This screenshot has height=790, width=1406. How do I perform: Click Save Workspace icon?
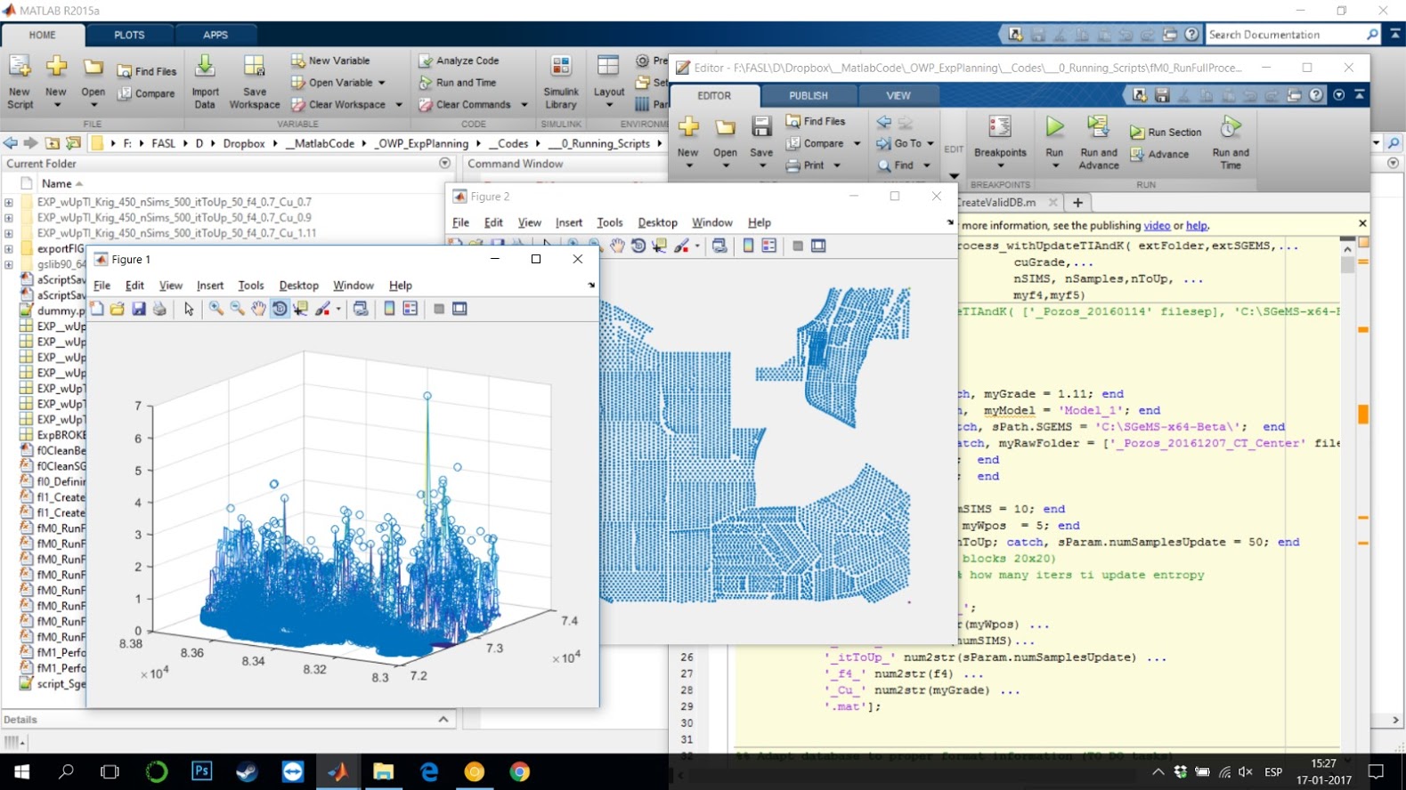point(255,81)
